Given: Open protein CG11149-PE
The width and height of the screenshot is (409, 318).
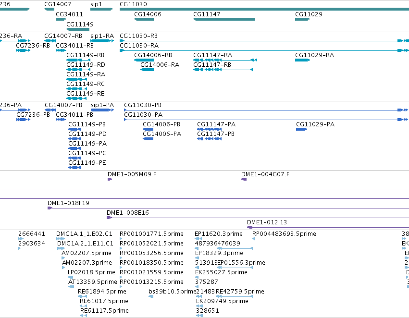Looking at the screenshot, I should tap(87, 163).
